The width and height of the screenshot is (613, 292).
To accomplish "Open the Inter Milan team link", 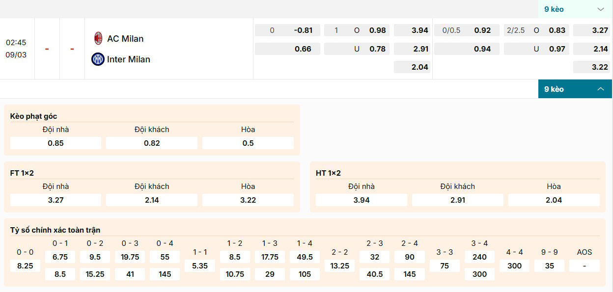I will [128, 59].
